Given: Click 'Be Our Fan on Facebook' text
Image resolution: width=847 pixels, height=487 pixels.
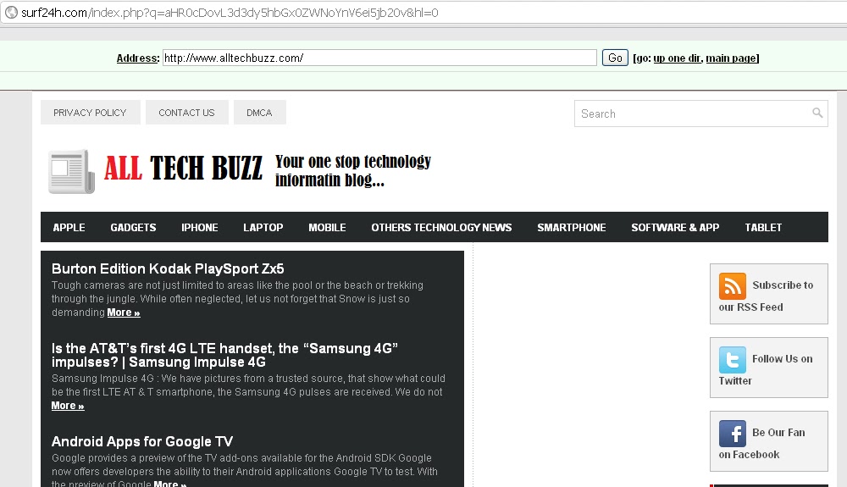Looking at the screenshot, I should coord(762,443).
